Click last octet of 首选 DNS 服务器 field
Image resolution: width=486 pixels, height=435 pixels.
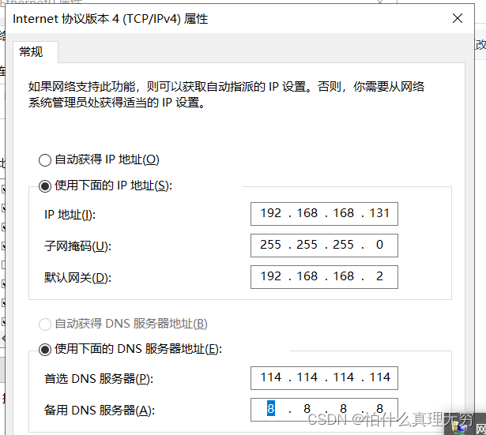[379, 377]
